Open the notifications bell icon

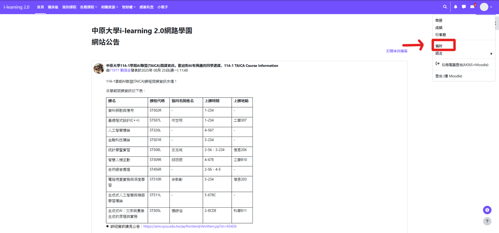click(x=455, y=7)
